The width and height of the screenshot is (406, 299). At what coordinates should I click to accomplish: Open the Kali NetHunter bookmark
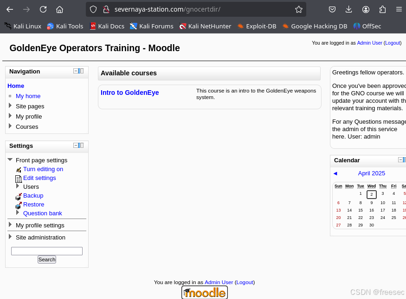[205, 26]
